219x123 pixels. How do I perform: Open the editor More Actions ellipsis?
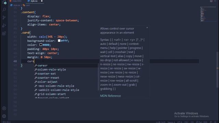coord(215,1)
